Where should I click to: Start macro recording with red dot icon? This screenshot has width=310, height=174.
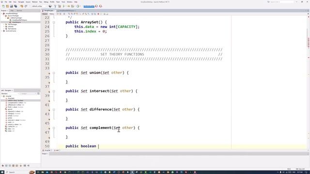[98, 14]
